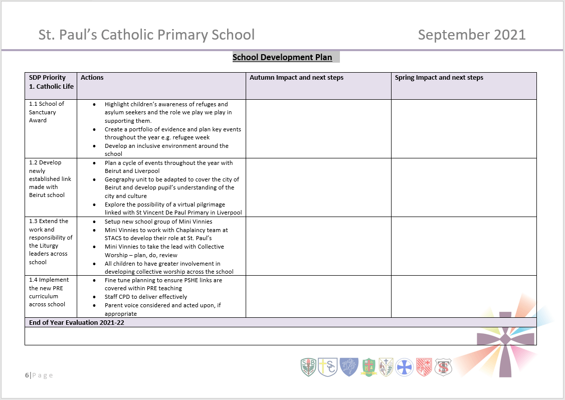
Task: Click bullet 'Setup new school group of Mini Vinnies'
Action: click(158, 222)
